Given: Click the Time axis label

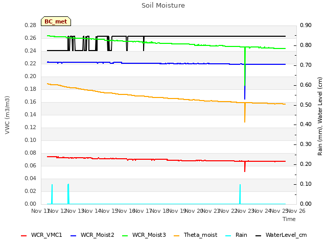Looking at the screenshot, I should tap(289, 219).
